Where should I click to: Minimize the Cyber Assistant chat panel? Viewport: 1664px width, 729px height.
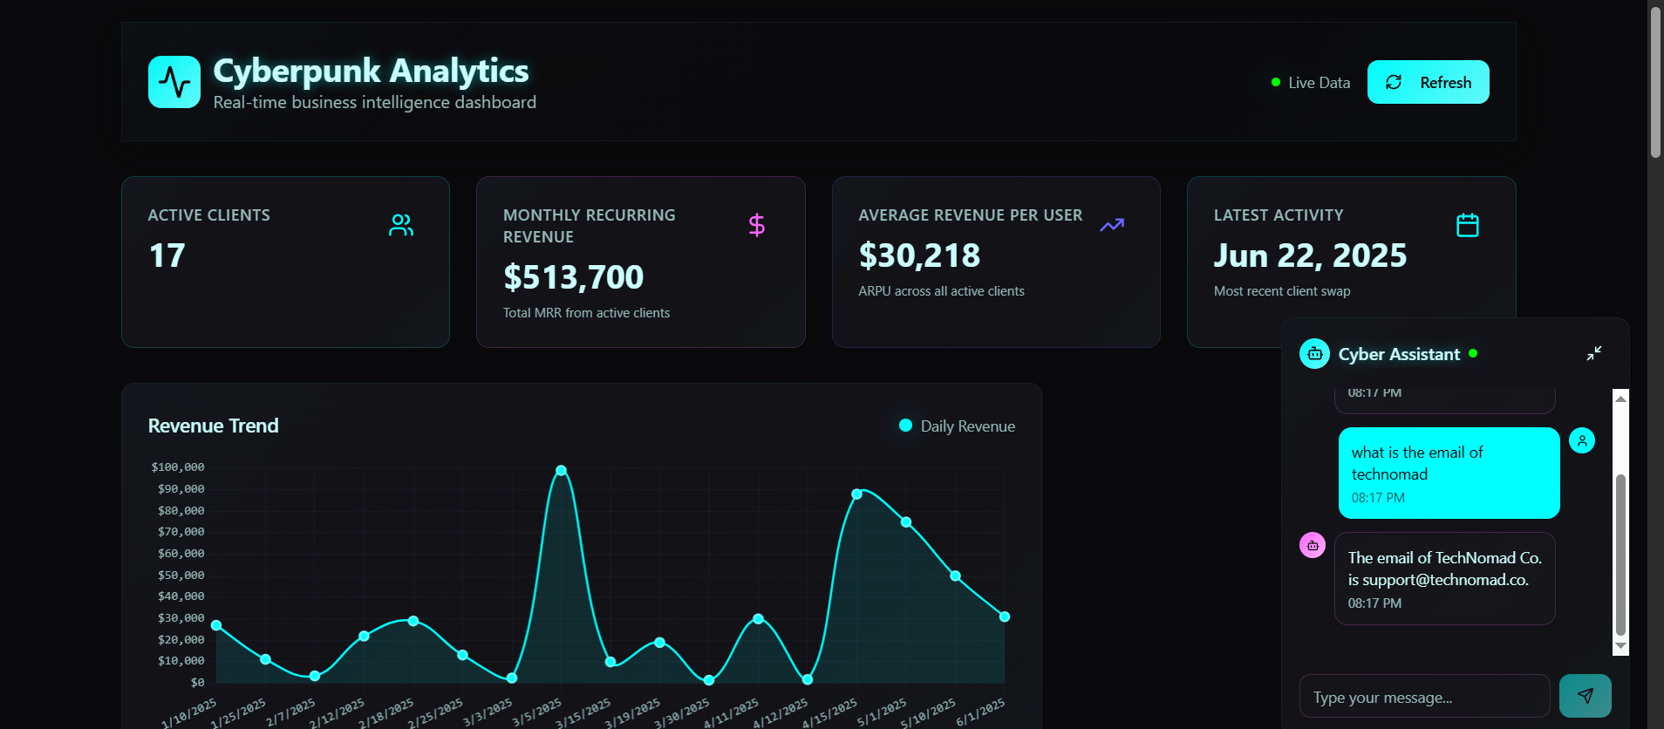(1593, 353)
